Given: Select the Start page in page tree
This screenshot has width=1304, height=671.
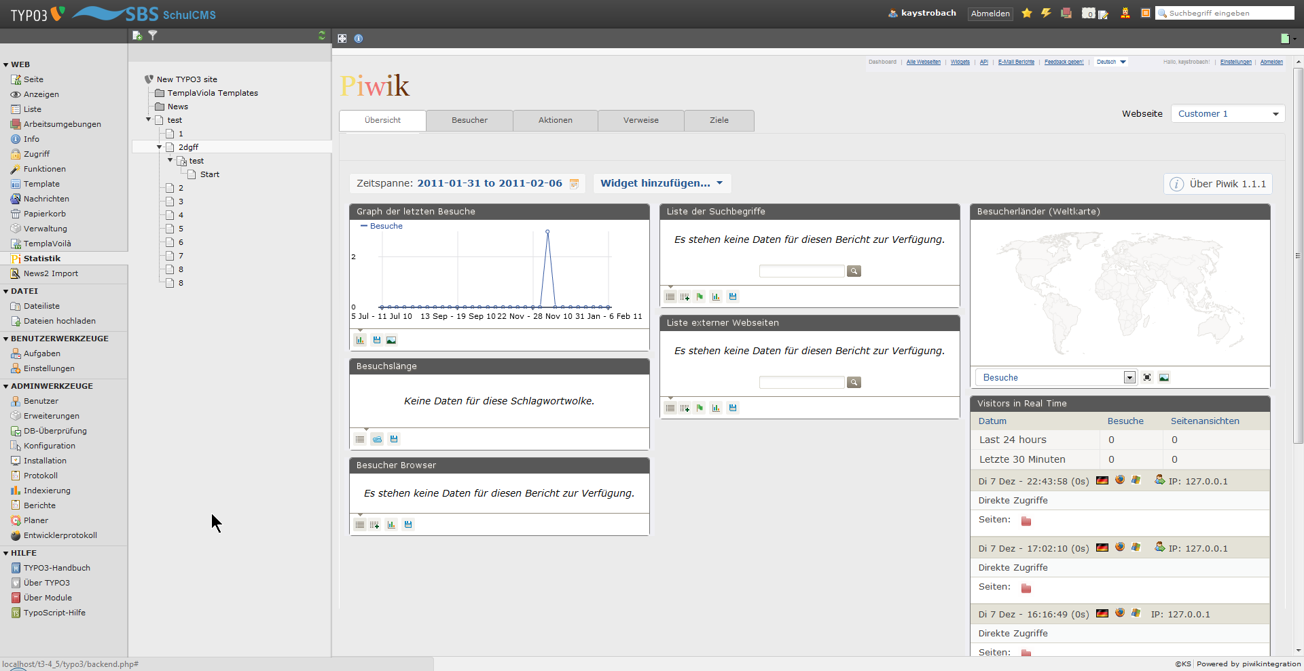Looking at the screenshot, I should 210,174.
